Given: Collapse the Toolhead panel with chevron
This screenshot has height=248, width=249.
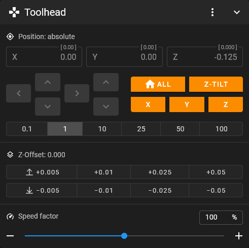Looking at the screenshot, I should tap(237, 12).
